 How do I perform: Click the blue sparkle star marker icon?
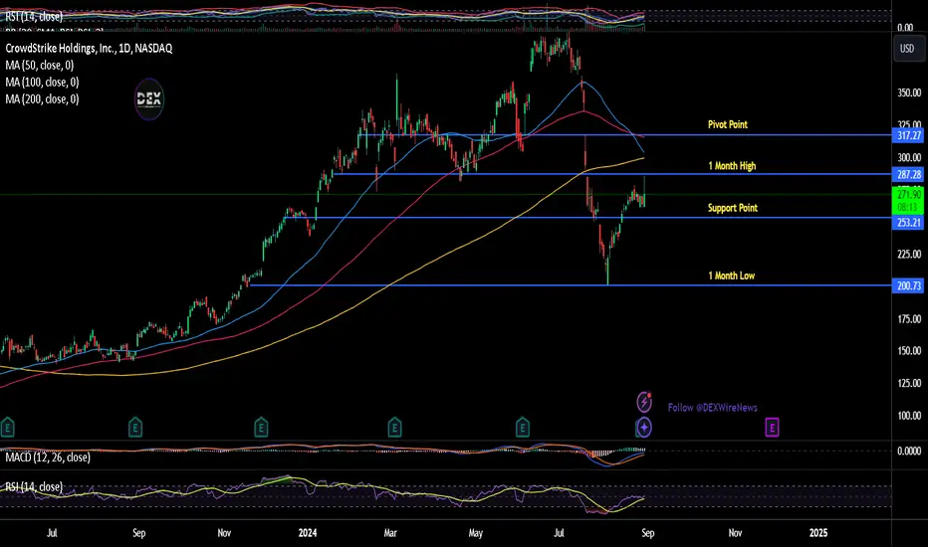[x=644, y=427]
